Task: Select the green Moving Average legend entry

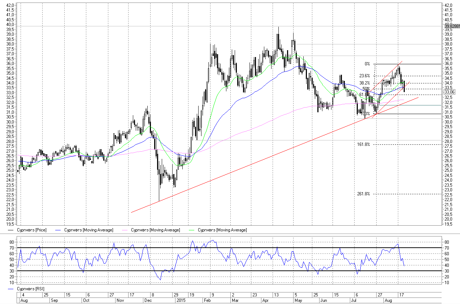Action: click(222, 230)
